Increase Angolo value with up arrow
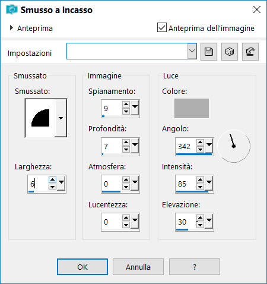Screen dimensions: 267x284 pyautogui.click(x=200, y=142)
